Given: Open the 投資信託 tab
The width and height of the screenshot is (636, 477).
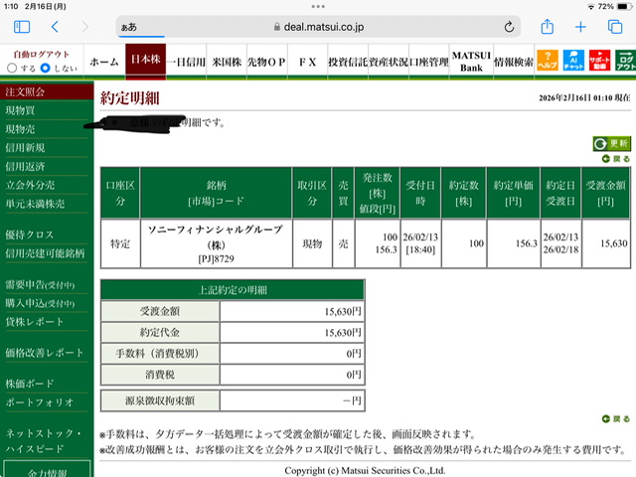Looking at the screenshot, I should coord(348,62).
